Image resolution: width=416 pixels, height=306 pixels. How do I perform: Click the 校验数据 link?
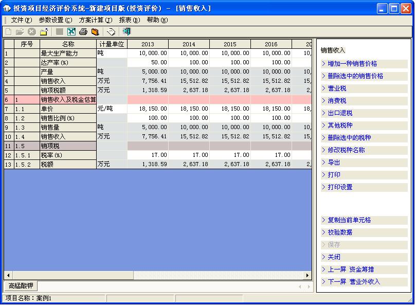[340, 232]
